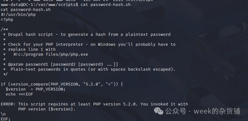The width and height of the screenshot is (248, 121).
Task: Click the 'cat password-hash.sh' command at the prompt
Action: tap(106, 5)
